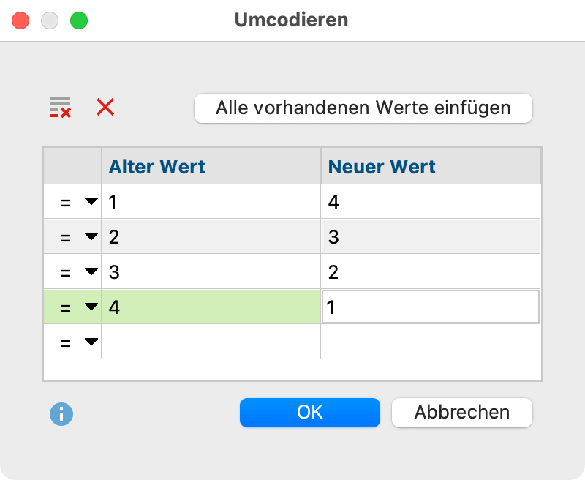Select old value cell containing 1
The width and height of the screenshot is (585, 480).
pyautogui.click(x=211, y=202)
